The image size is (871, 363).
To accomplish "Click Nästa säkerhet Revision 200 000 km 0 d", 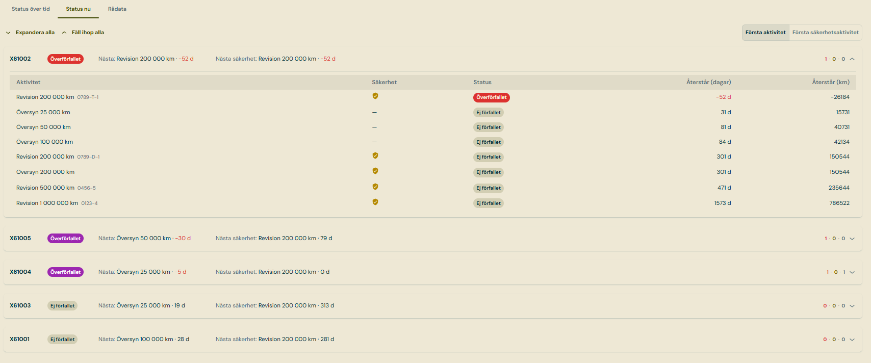I will (272, 272).
